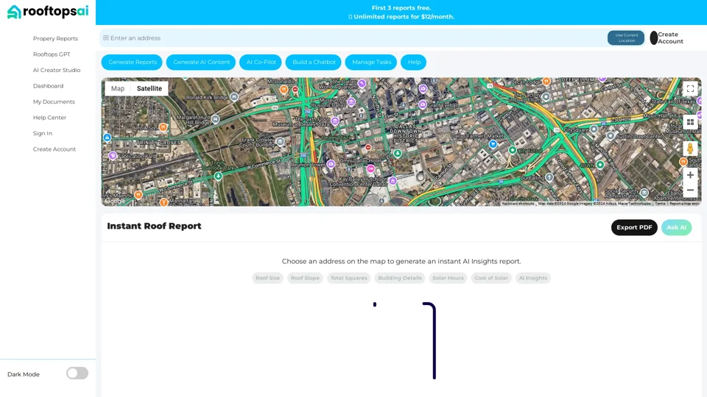This screenshot has height=397, width=707.
Task: Select the Solar Hours chip
Action: (448, 278)
